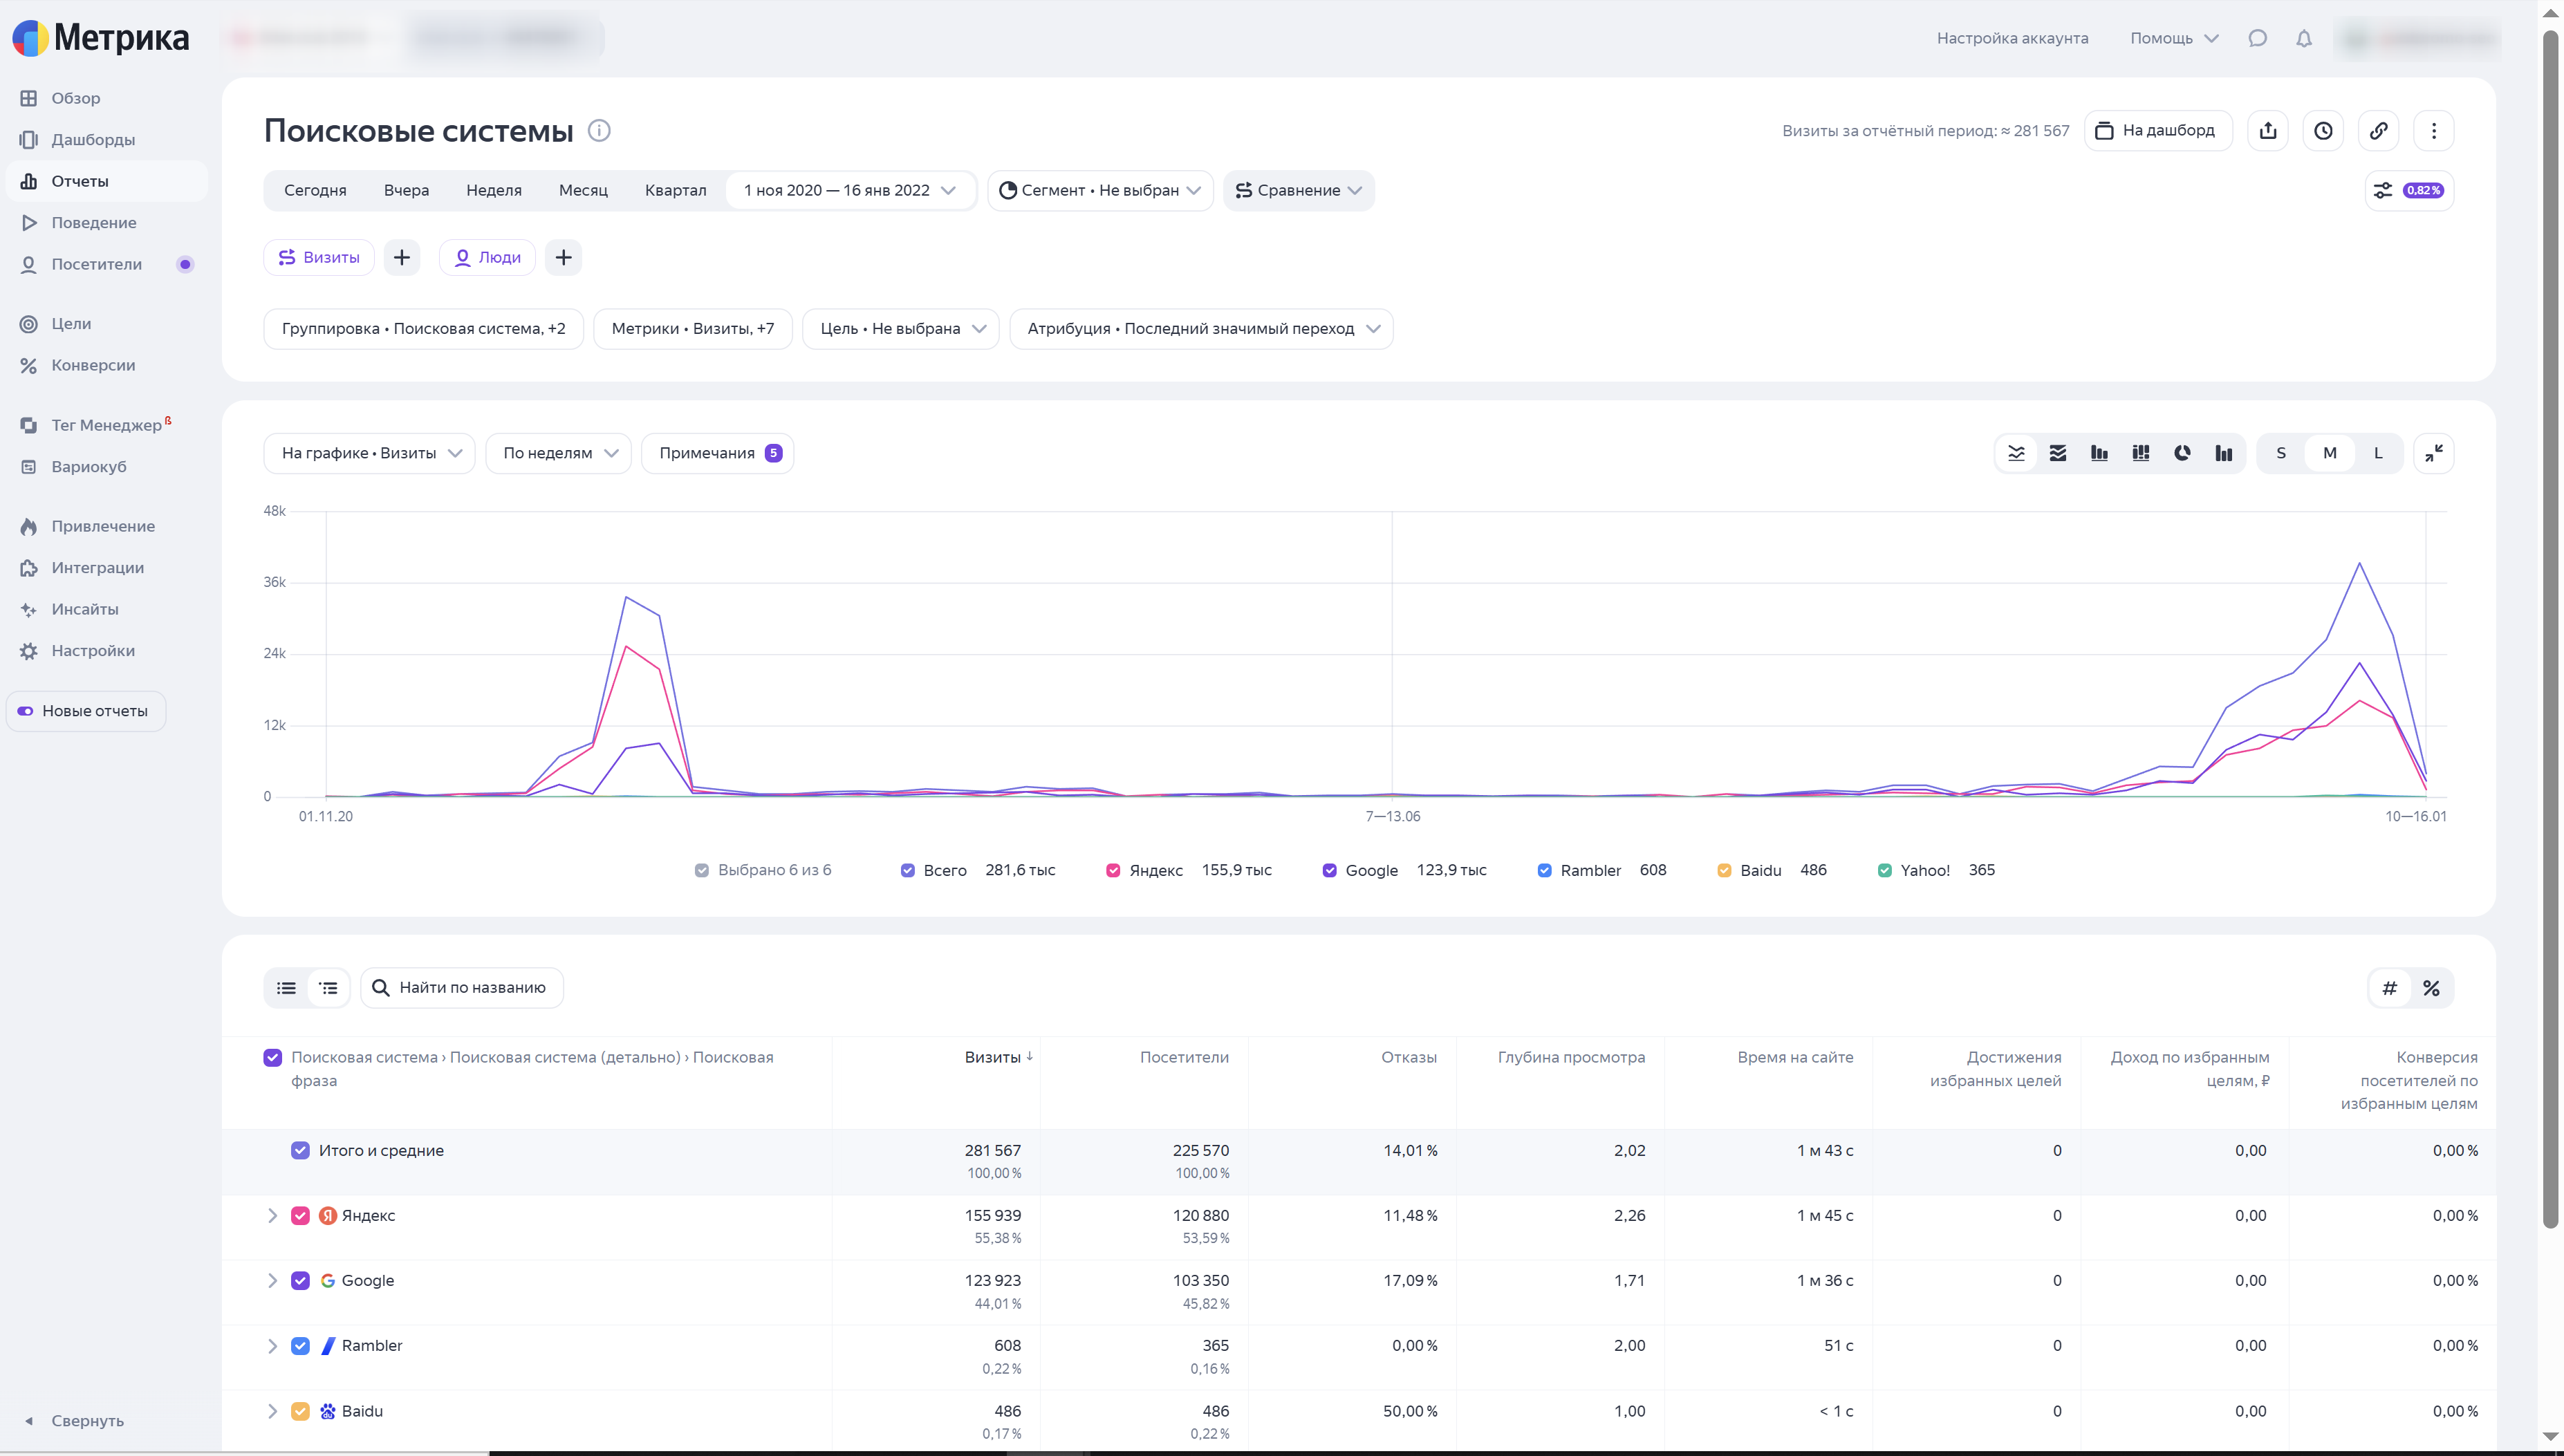Copy report link via chain icon

pos(2379,131)
